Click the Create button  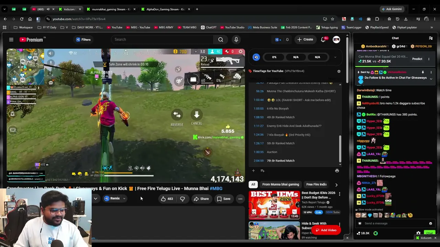(305, 39)
